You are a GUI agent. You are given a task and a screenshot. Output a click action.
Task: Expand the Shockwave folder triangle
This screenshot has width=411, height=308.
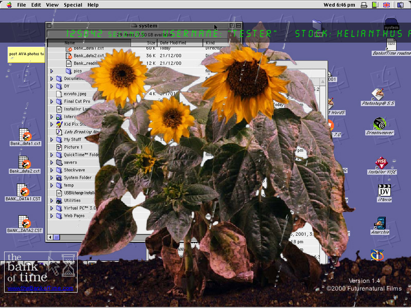[x=52, y=170]
